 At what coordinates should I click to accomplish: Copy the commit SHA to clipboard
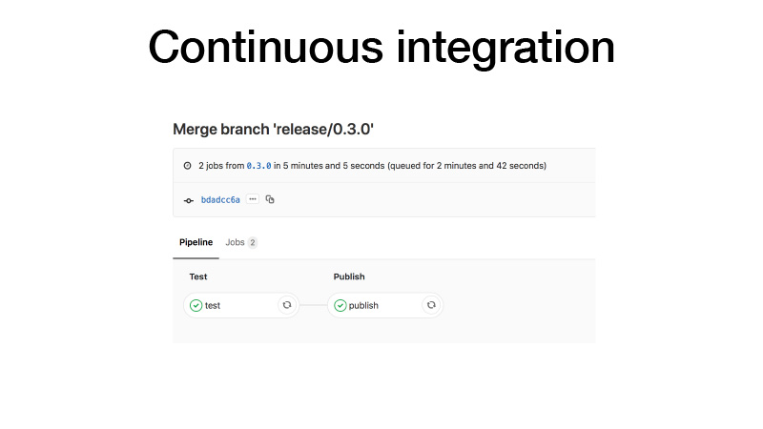pos(270,199)
